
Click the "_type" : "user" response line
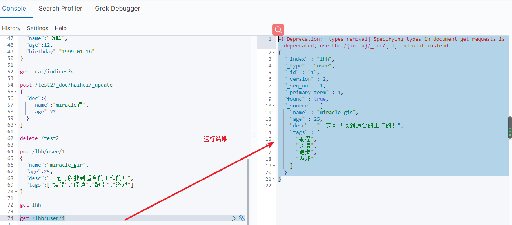click(309, 66)
